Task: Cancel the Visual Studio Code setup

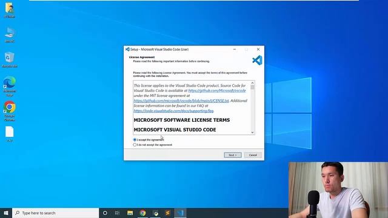Action: coord(253,155)
